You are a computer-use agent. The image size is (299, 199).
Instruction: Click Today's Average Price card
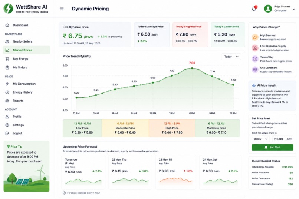pos(152,35)
